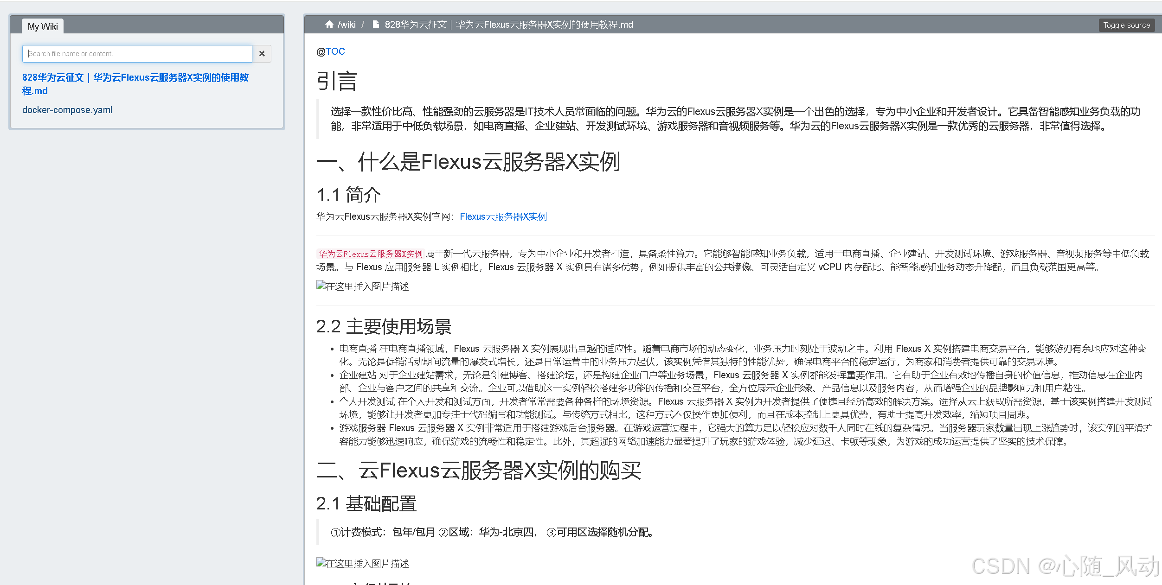Click the .md filename in breadcrumb bar
The width and height of the screenshot is (1162, 585).
pyautogui.click(x=508, y=25)
